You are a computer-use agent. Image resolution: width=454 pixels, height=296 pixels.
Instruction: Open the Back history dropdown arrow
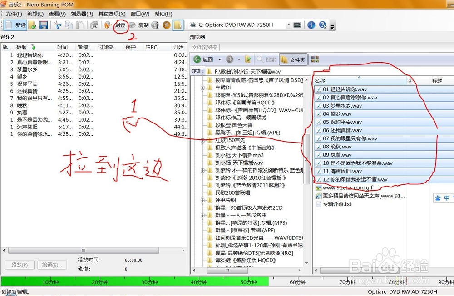(x=219, y=59)
